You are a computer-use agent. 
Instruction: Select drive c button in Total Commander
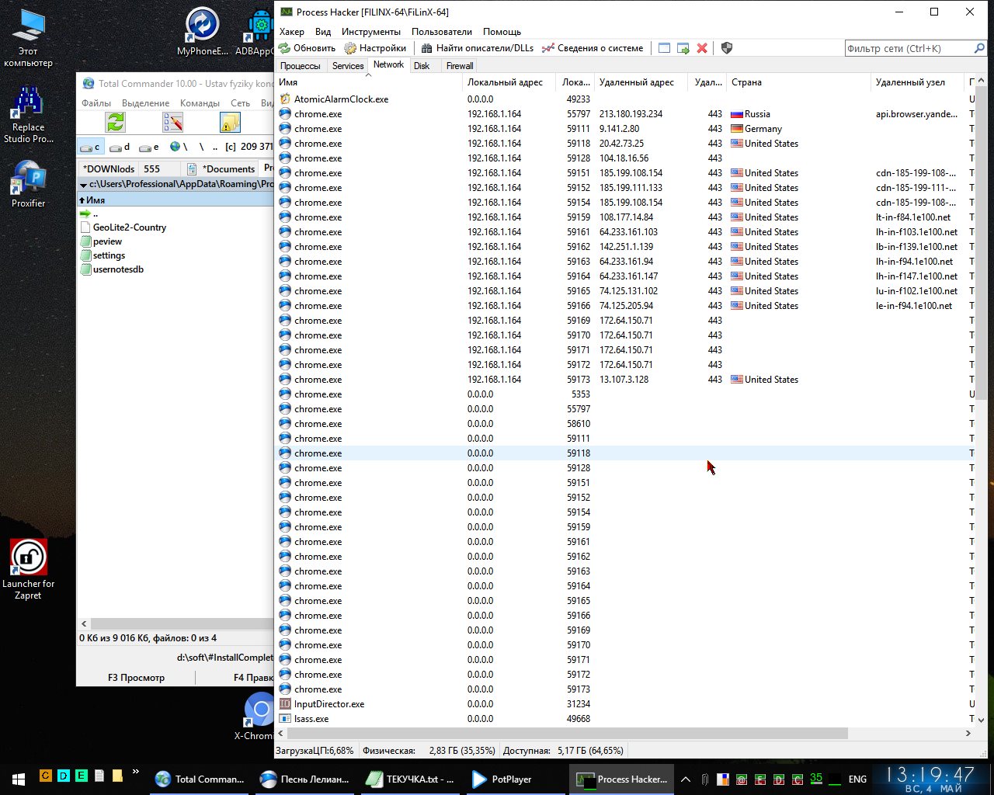click(90, 147)
